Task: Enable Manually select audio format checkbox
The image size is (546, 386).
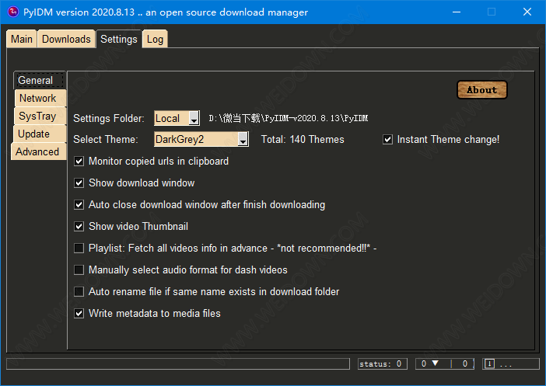Action: click(x=79, y=270)
